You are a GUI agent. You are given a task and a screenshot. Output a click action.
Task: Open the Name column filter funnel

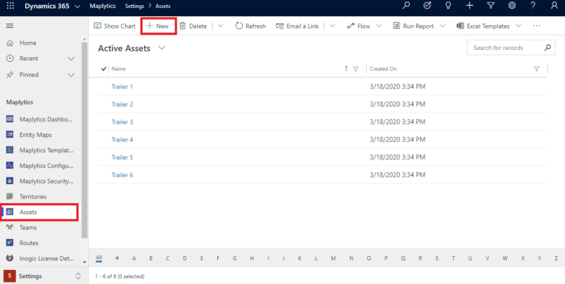point(355,69)
